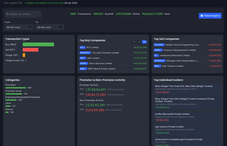
Task: Click the '3,97,11,06,988 Shares' stat
Action: 128,14
